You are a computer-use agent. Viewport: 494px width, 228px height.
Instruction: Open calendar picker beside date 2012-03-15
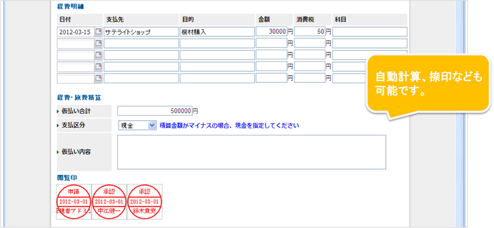99,32
